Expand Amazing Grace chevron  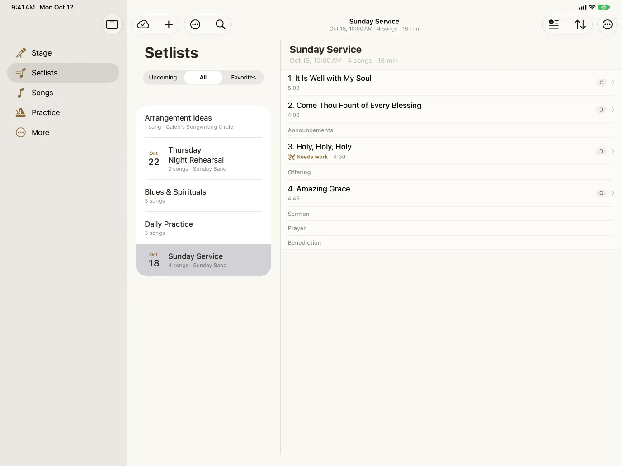(x=613, y=193)
